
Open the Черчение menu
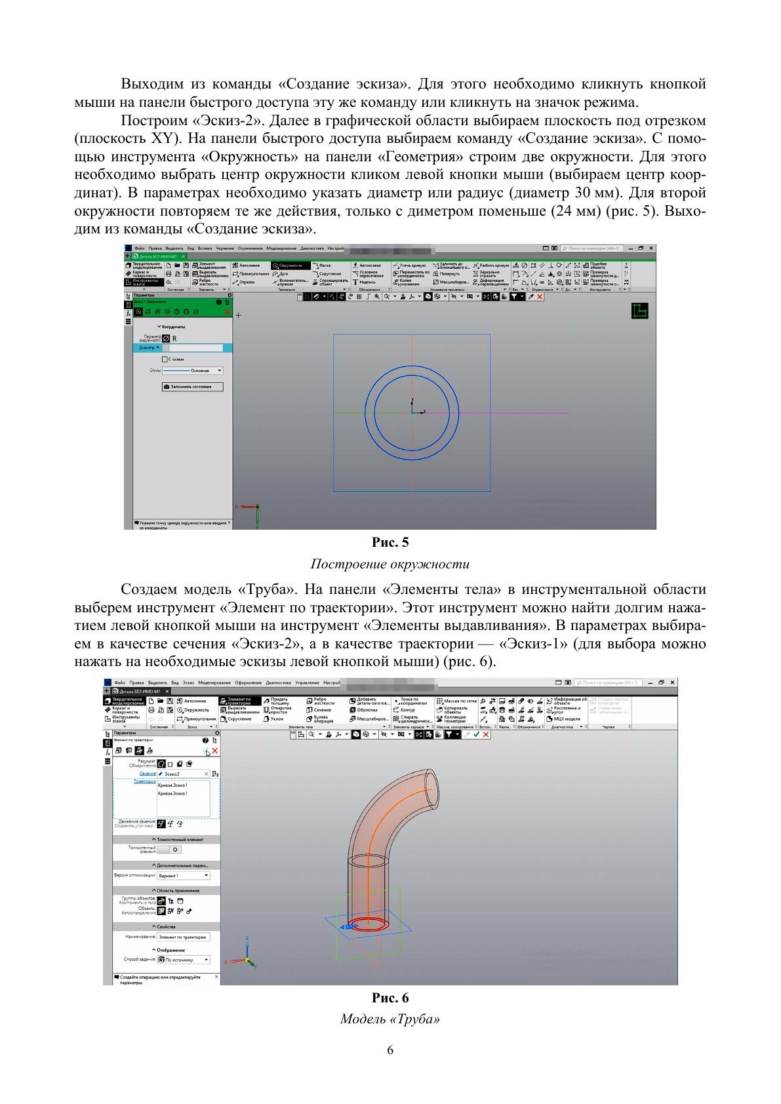pyautogui.click(x=224, y=249)
